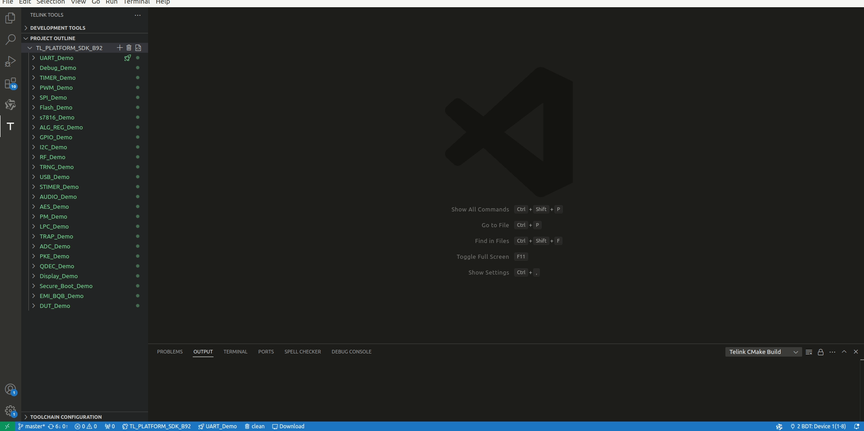Open the Telink CMake Build output dropdown

tap(763, 352)
